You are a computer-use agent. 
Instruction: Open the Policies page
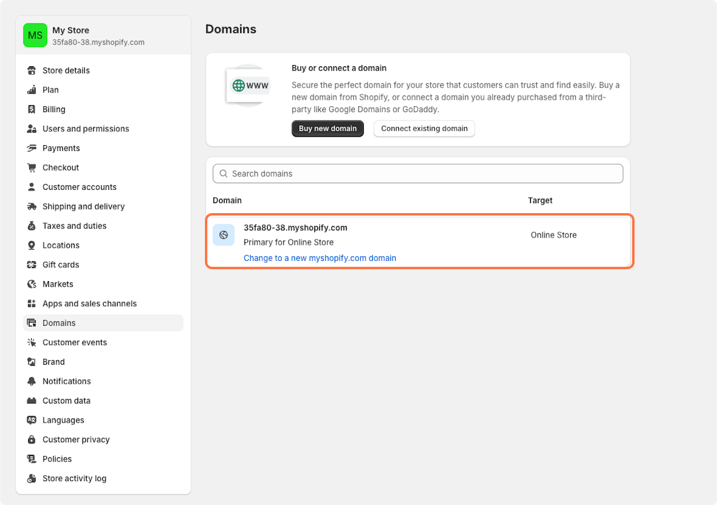[x=103, y=459]
